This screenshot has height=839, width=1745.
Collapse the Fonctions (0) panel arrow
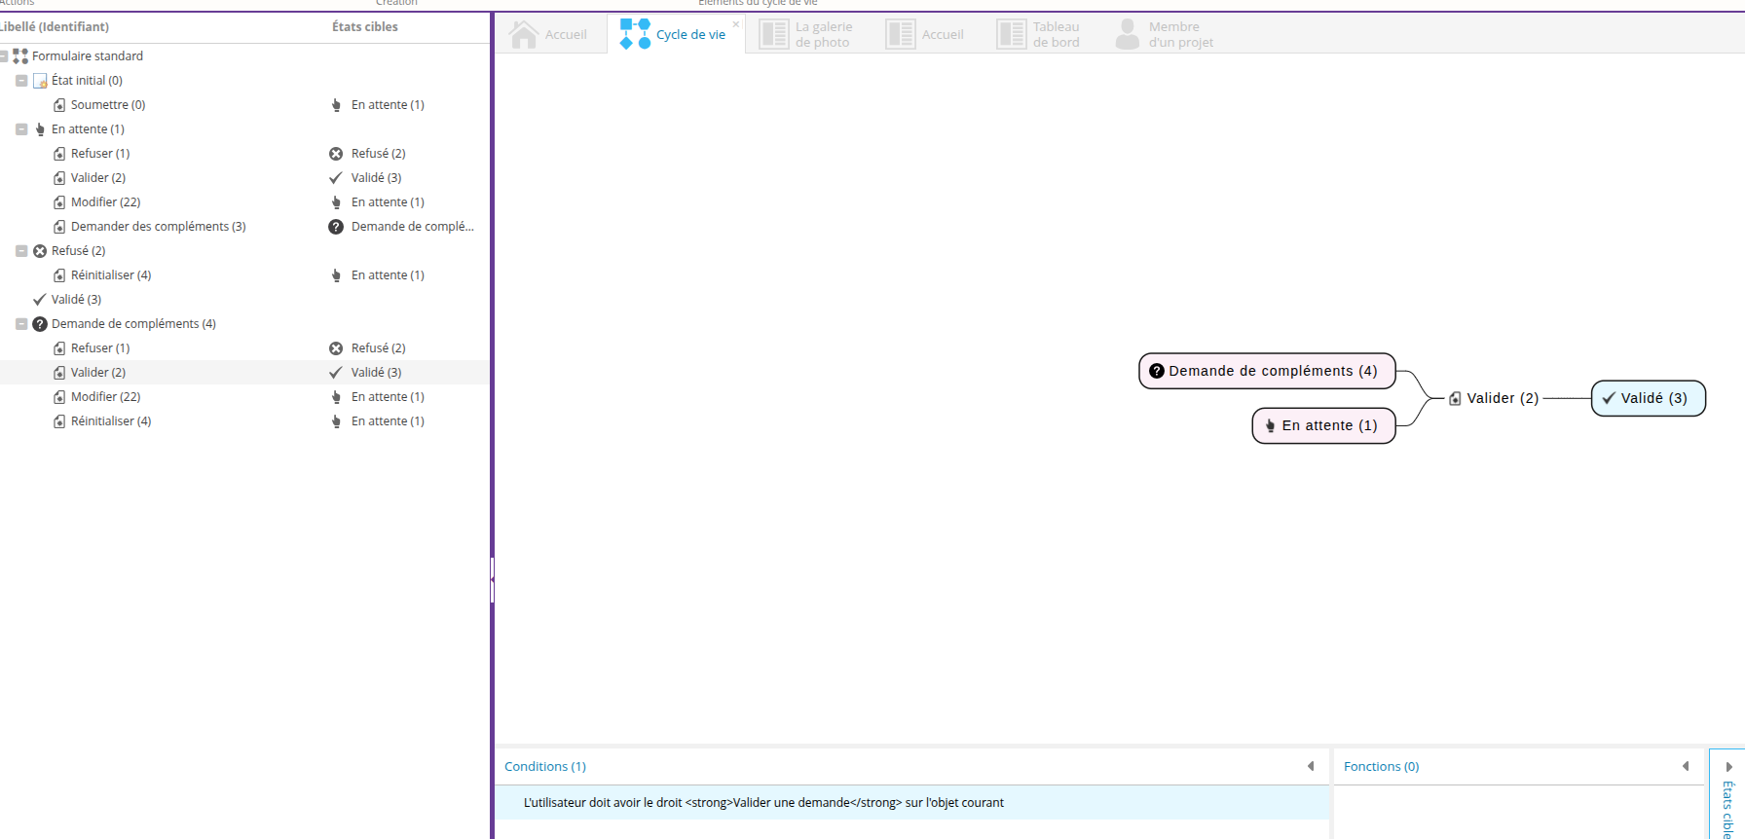tap(1686, 767)
